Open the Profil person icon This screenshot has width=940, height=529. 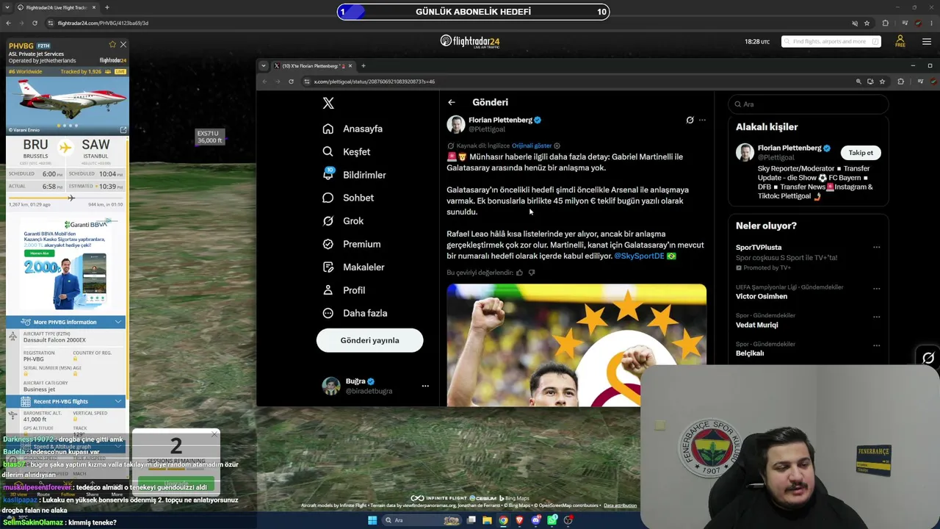328,290
